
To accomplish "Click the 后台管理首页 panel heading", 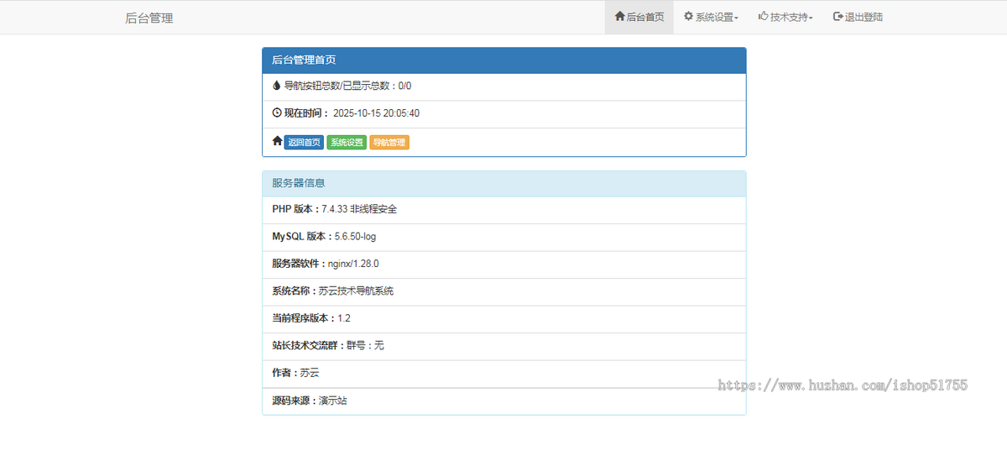I will click(x=503, y=60).
